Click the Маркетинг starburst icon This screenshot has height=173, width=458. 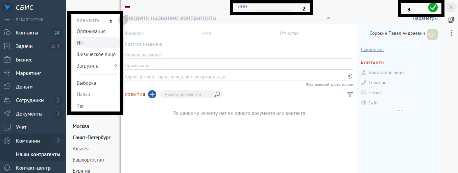coord(7,73)
